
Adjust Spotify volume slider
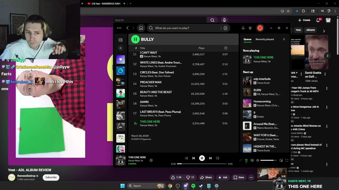tap(269, 160)
